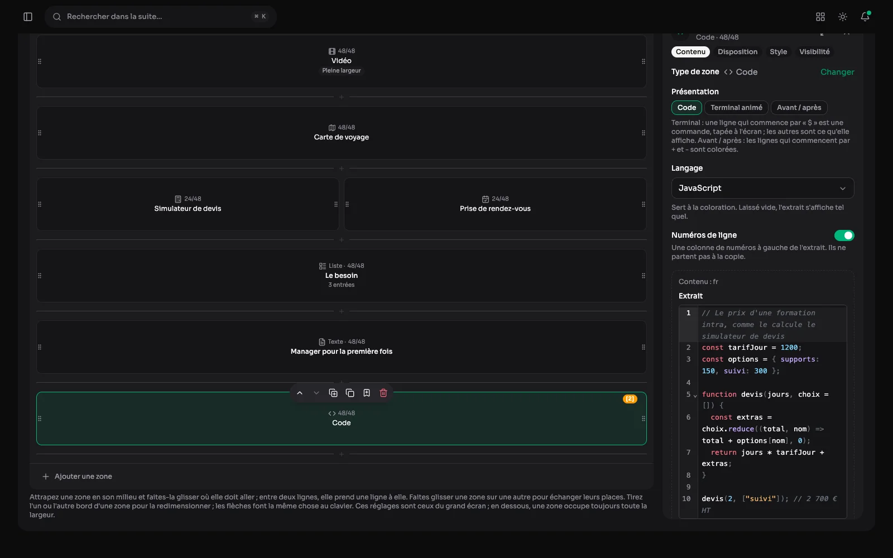Grab the right handle of Carte de voyage

644,133
